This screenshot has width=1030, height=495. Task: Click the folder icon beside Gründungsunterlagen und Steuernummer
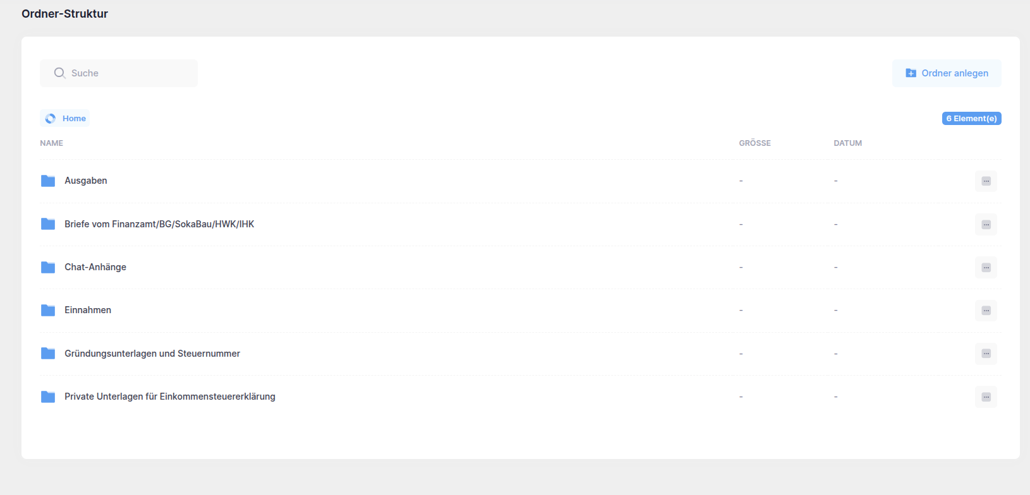(48, 354)
